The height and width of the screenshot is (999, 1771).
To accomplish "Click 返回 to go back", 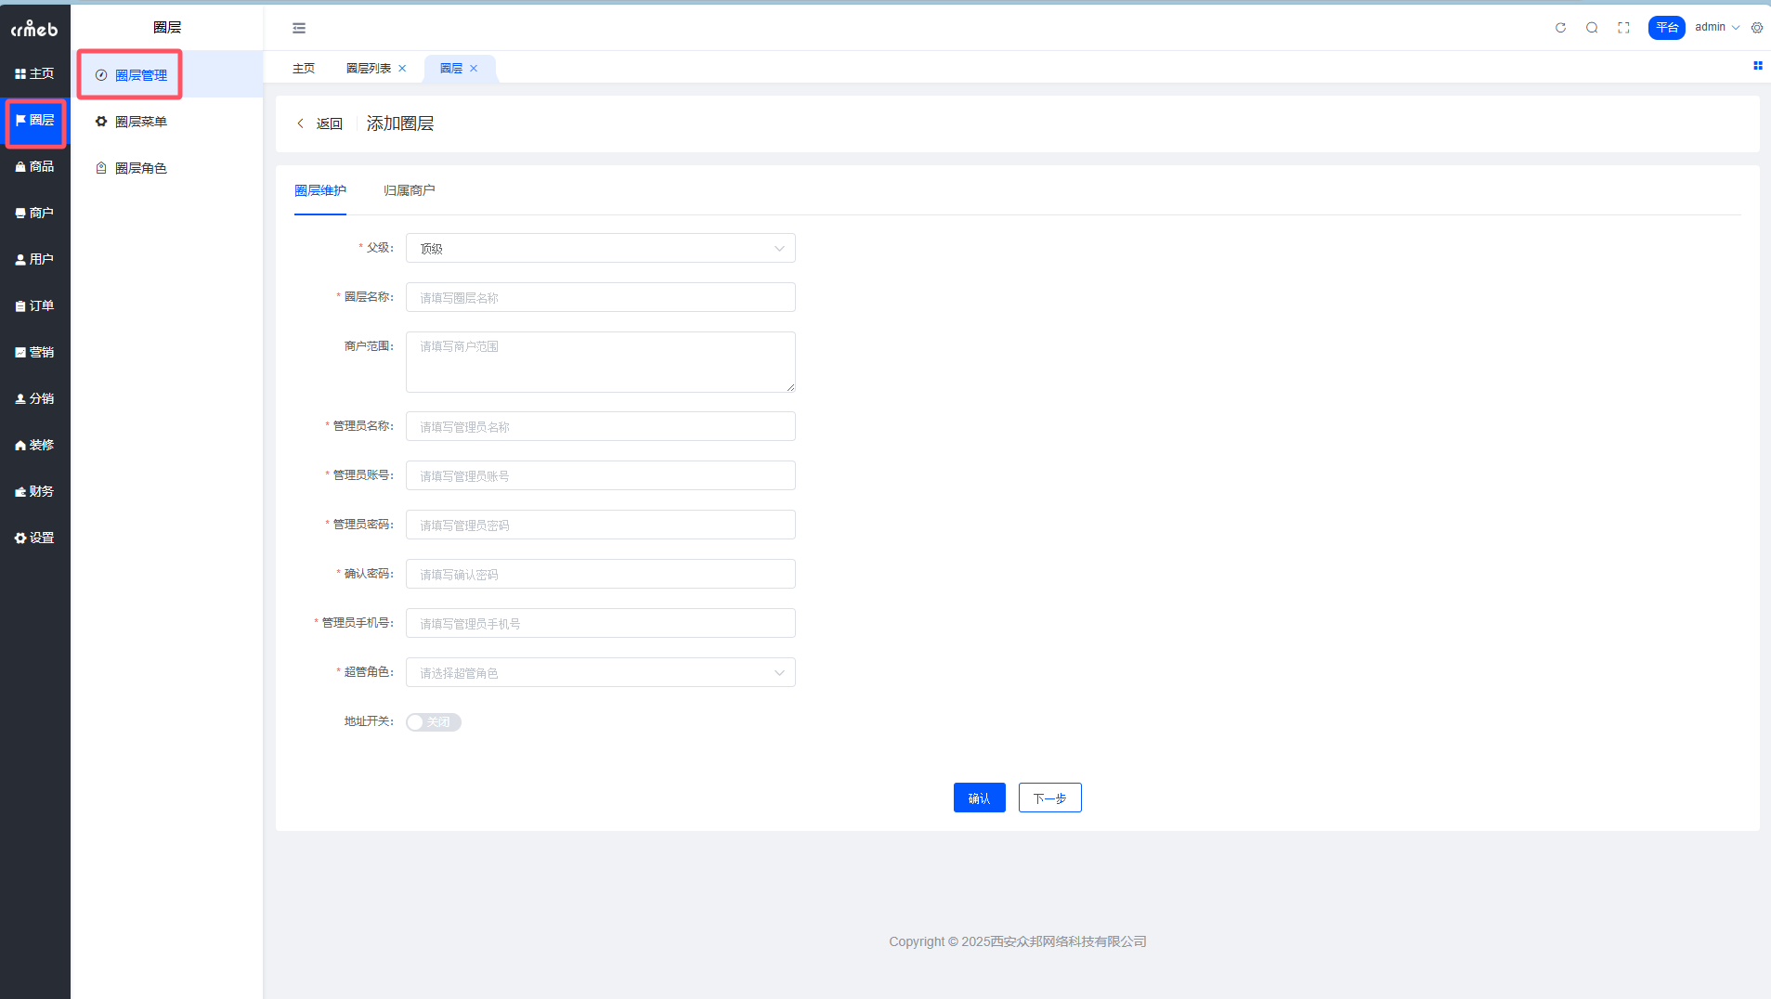I will [320, 124].
